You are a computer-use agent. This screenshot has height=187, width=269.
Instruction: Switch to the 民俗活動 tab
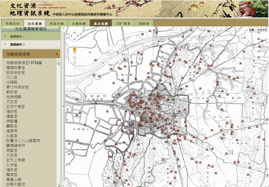(x=57, y=23)
